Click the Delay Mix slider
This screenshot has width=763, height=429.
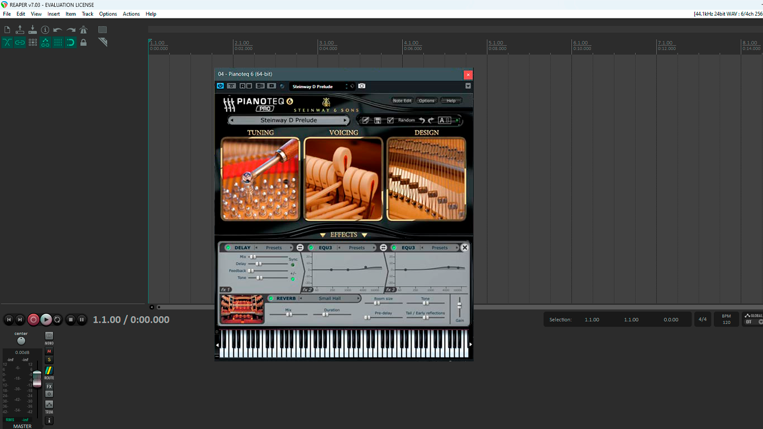[268, 256]
